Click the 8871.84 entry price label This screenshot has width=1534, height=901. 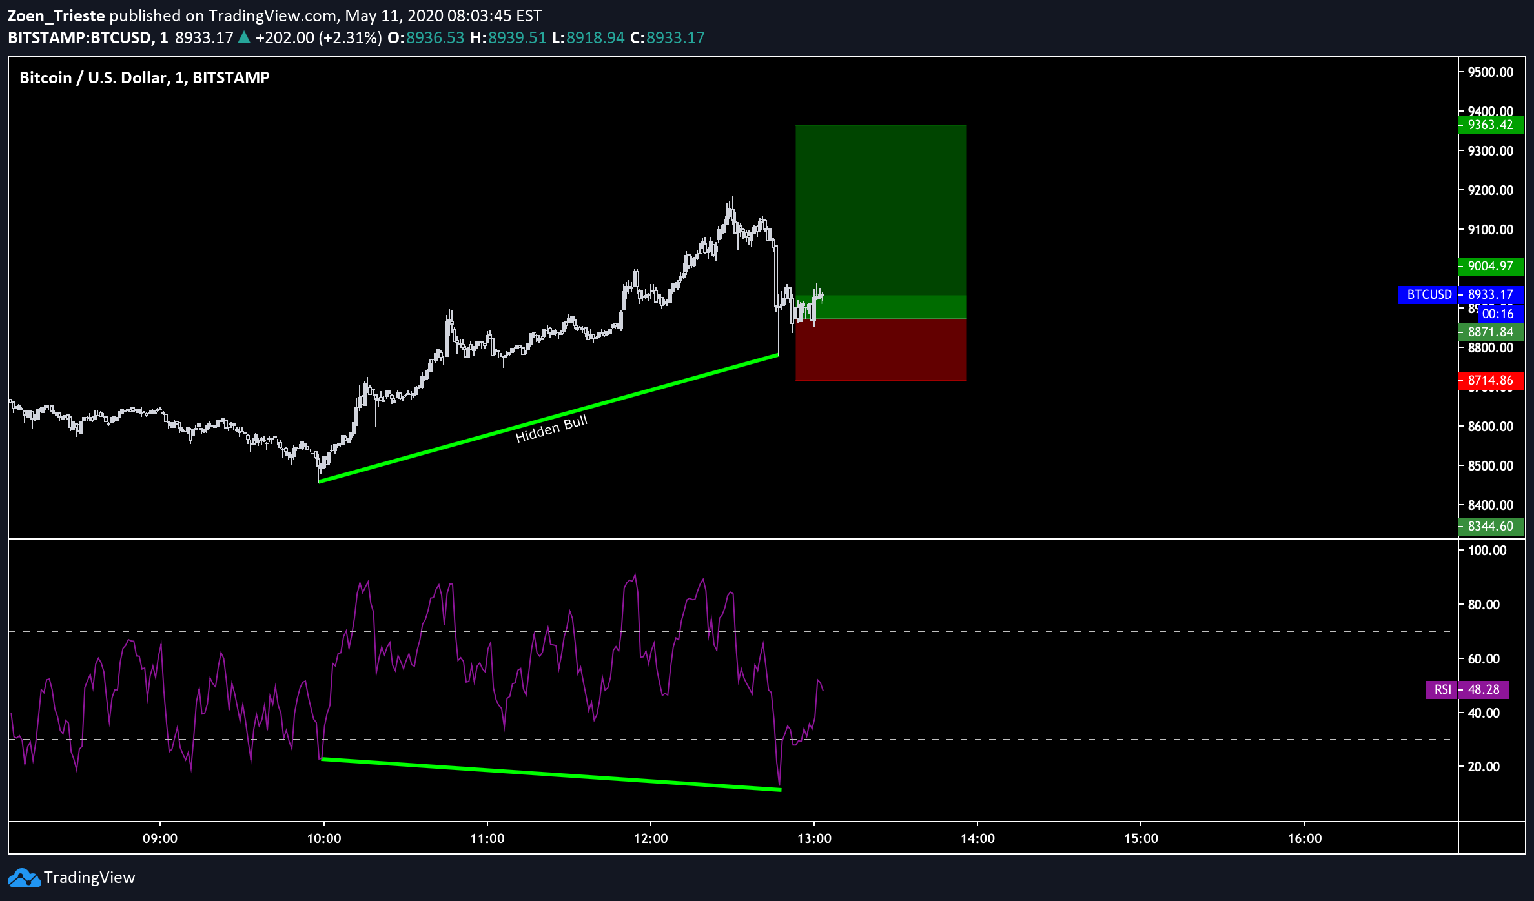(x=1491, y=332)
